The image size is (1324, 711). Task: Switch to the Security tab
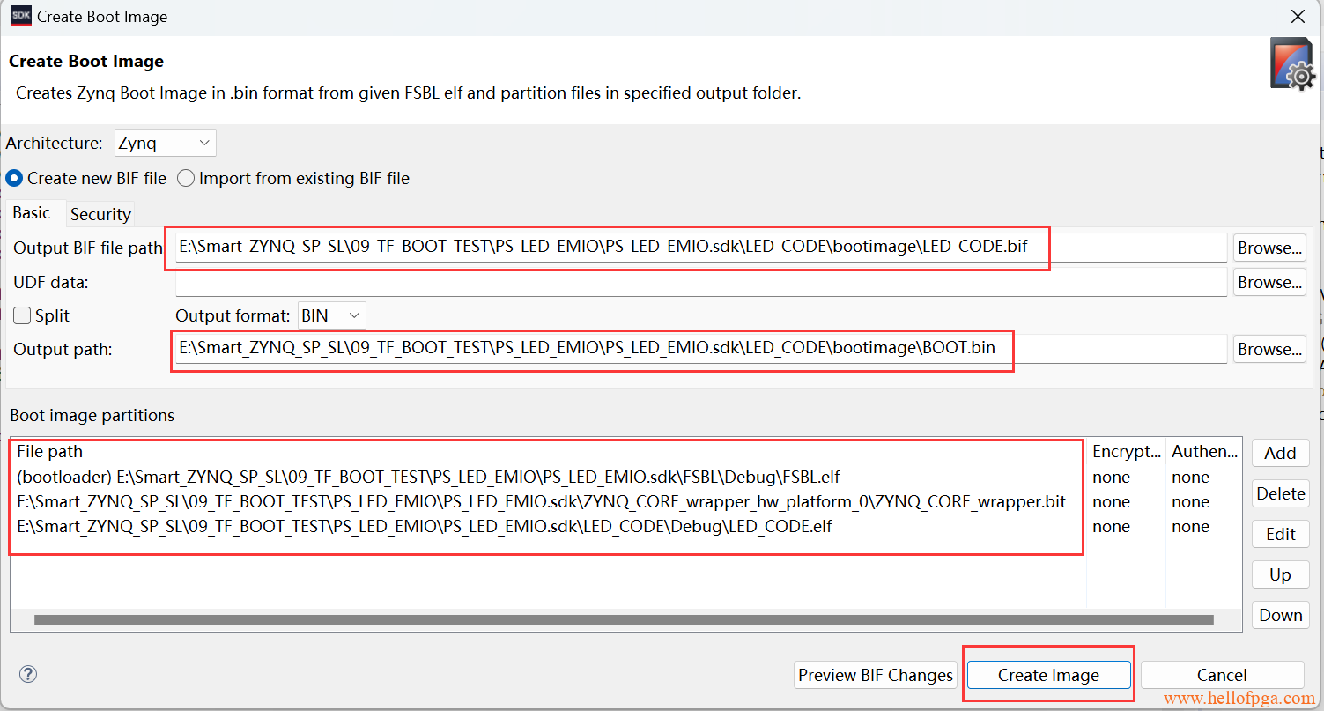point(100,214)
